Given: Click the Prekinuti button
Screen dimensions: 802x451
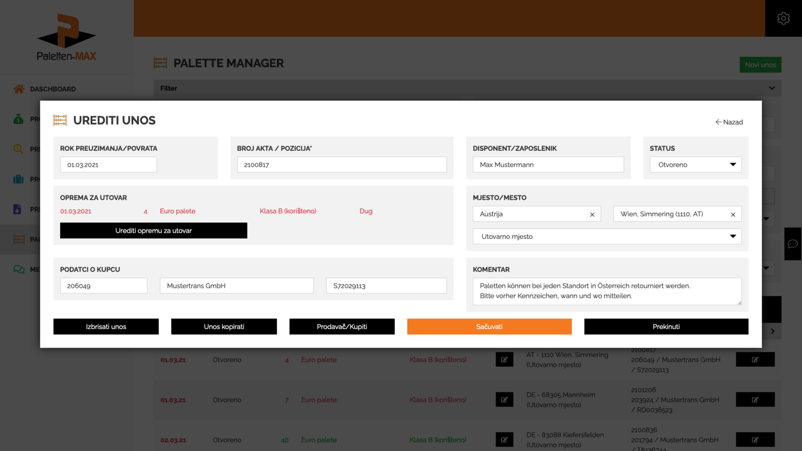Looking at the screenshot, I should pyautogui.click(x=666, y=327).
